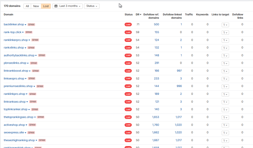Open the rank-top.click domain link
This screenshot has width=253, height=148.
coord(13,32)
